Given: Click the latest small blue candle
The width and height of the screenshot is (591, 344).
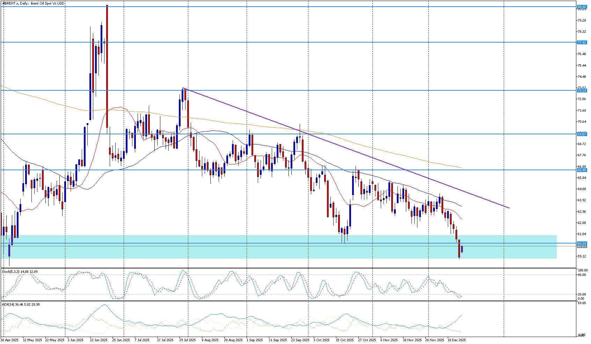Looking at the screenshot, I should pyautogui.click(x=462, y=249).
